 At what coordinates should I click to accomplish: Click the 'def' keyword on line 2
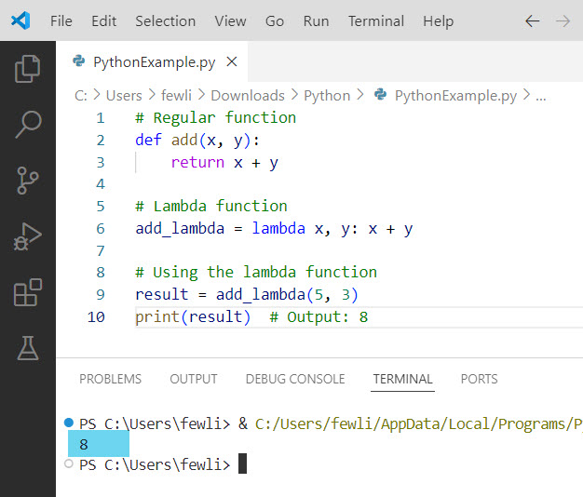148,140
